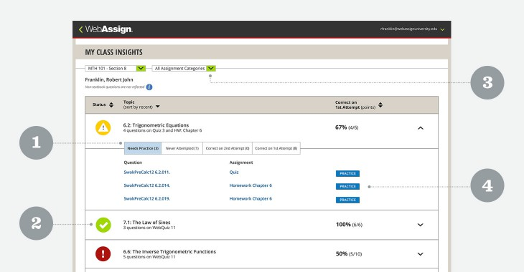
Task: Select the Needs Practice (3) tab
Action: click(143, 148)
